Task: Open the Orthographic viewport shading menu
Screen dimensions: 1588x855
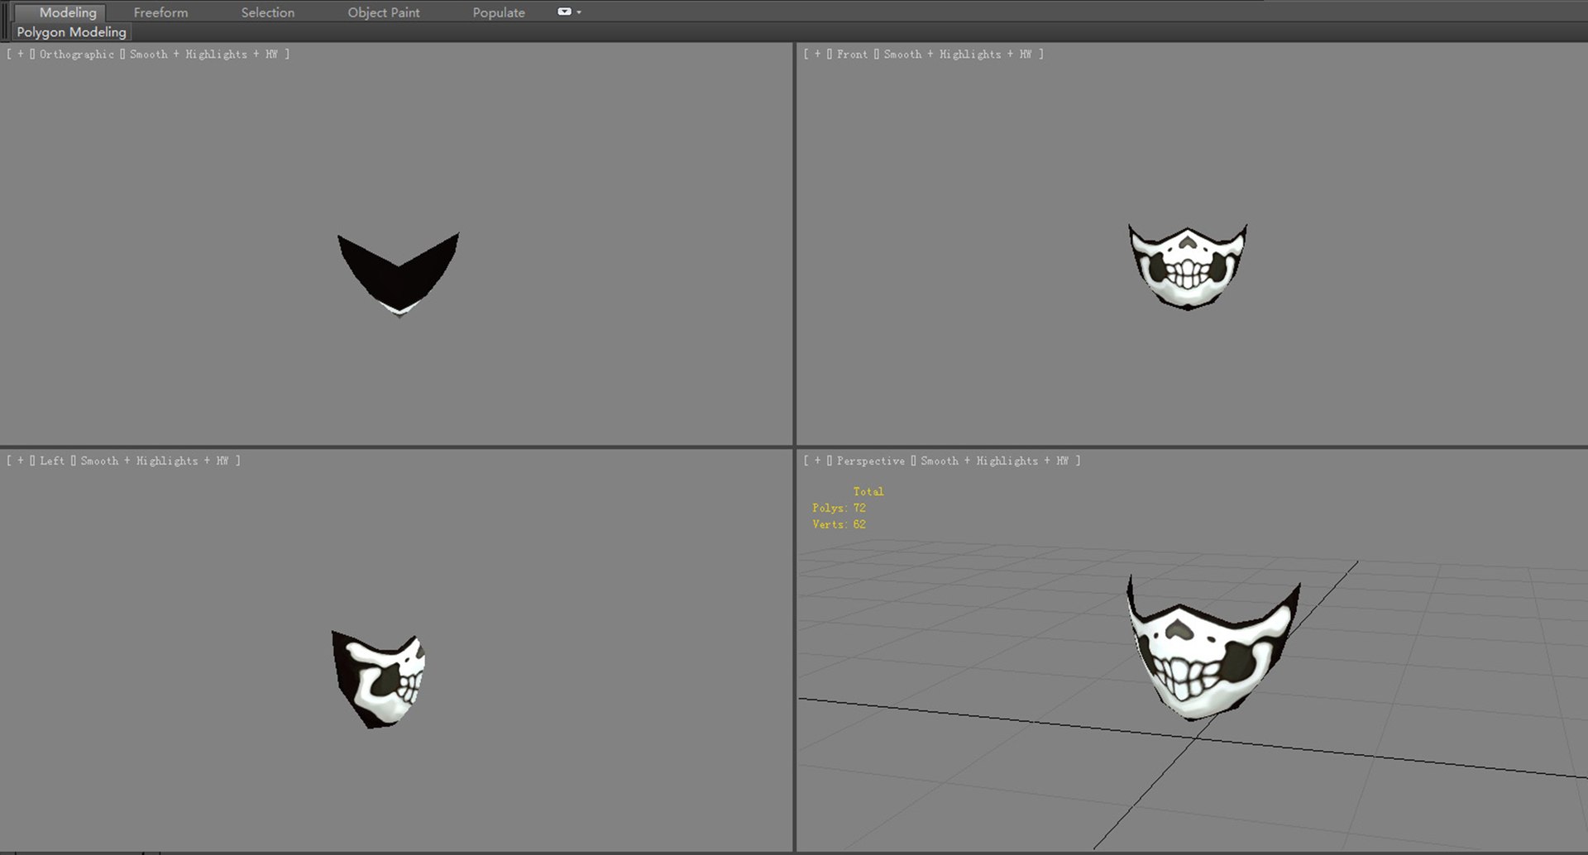Action: (x=203, y=54)
